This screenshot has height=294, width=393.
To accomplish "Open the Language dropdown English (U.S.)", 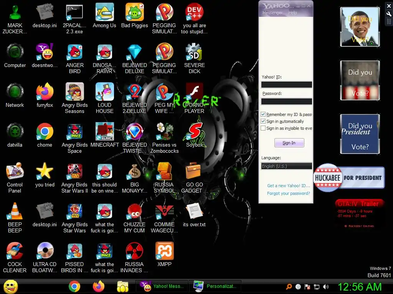I will (x=286, y=166).
